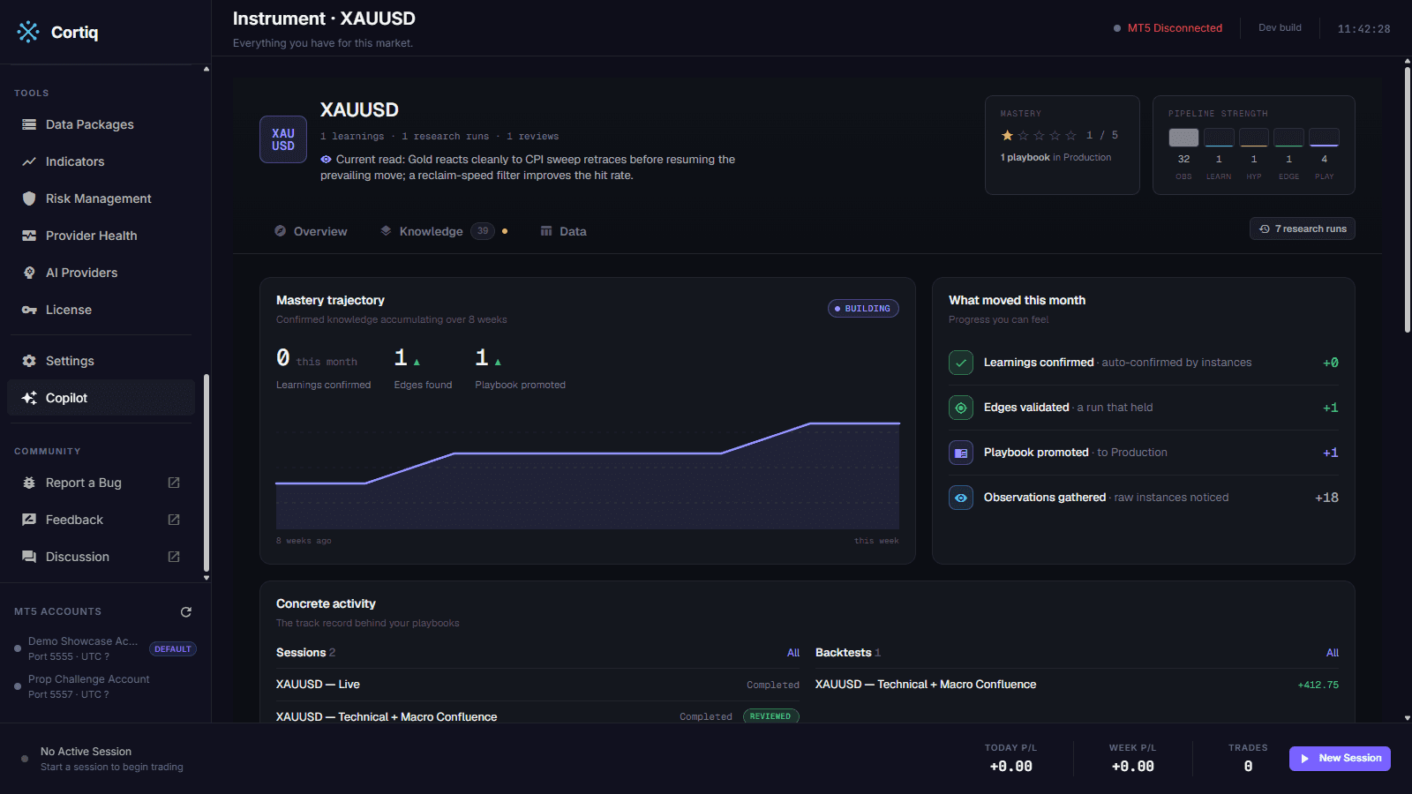The height and width of the screenshot is (794, 1412).
Task: View All backtests
Action: point(1333,653)
